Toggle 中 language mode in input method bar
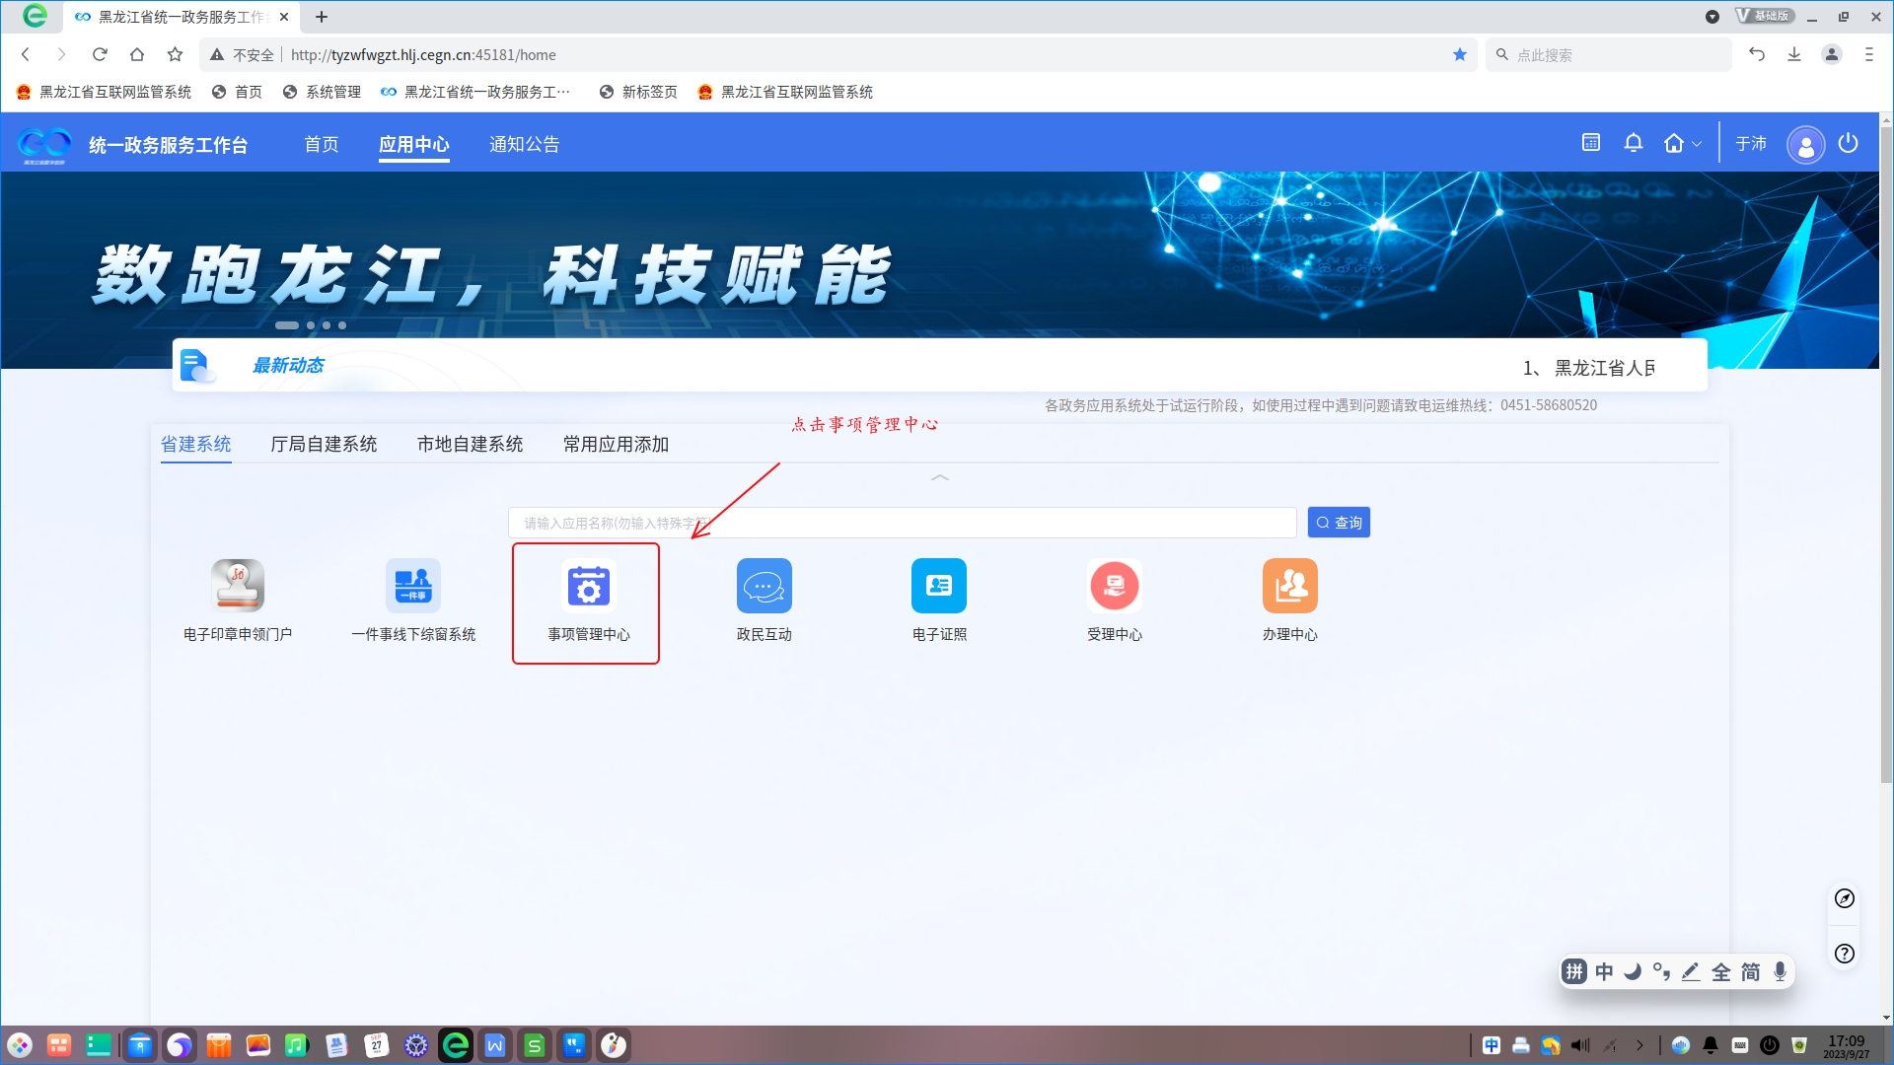 pyautogui.click(x=1604, y=972)
